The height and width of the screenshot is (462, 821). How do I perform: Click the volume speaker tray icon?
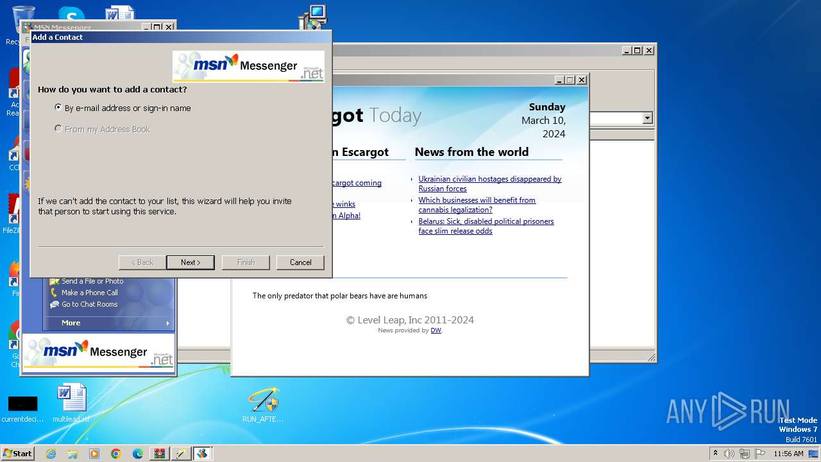(729, 454)
